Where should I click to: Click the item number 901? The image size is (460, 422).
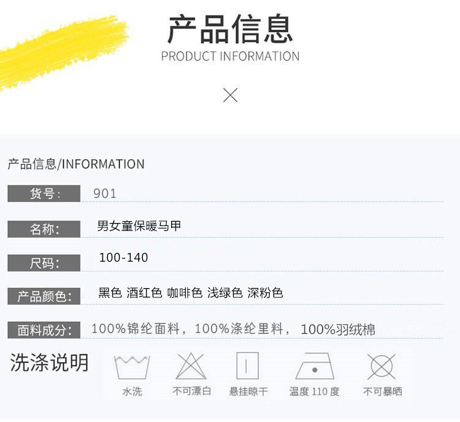[x=105, y=193]
